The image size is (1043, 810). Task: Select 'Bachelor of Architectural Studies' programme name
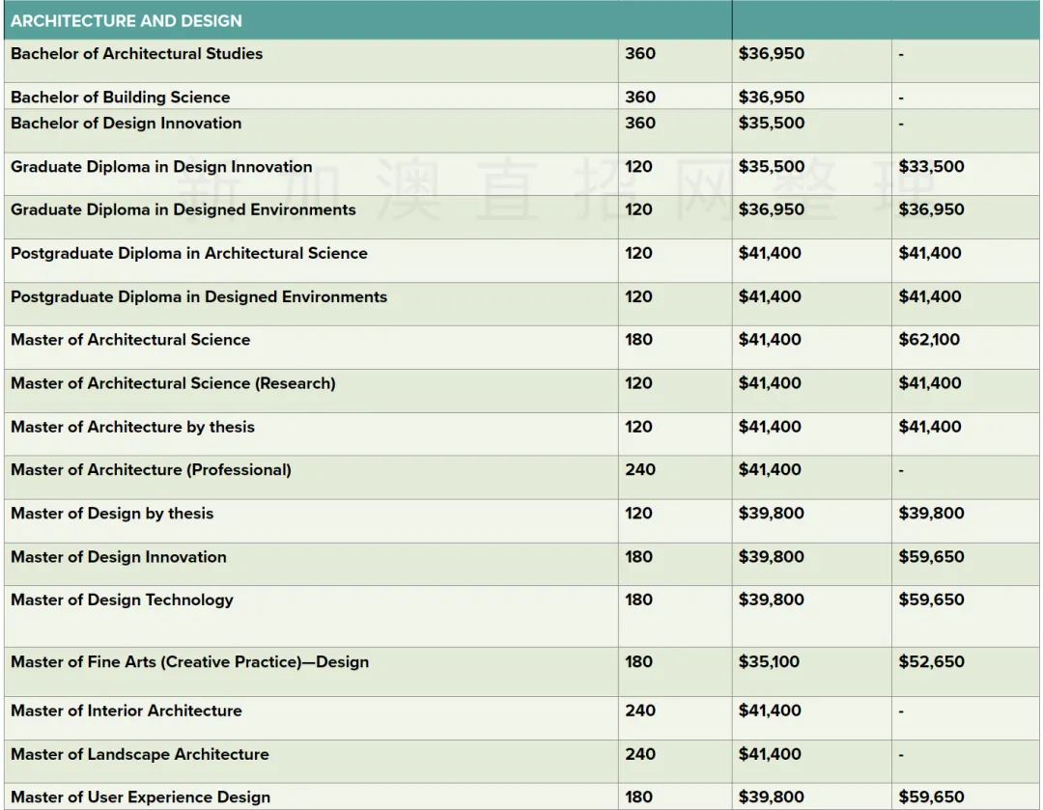point(136,54)
